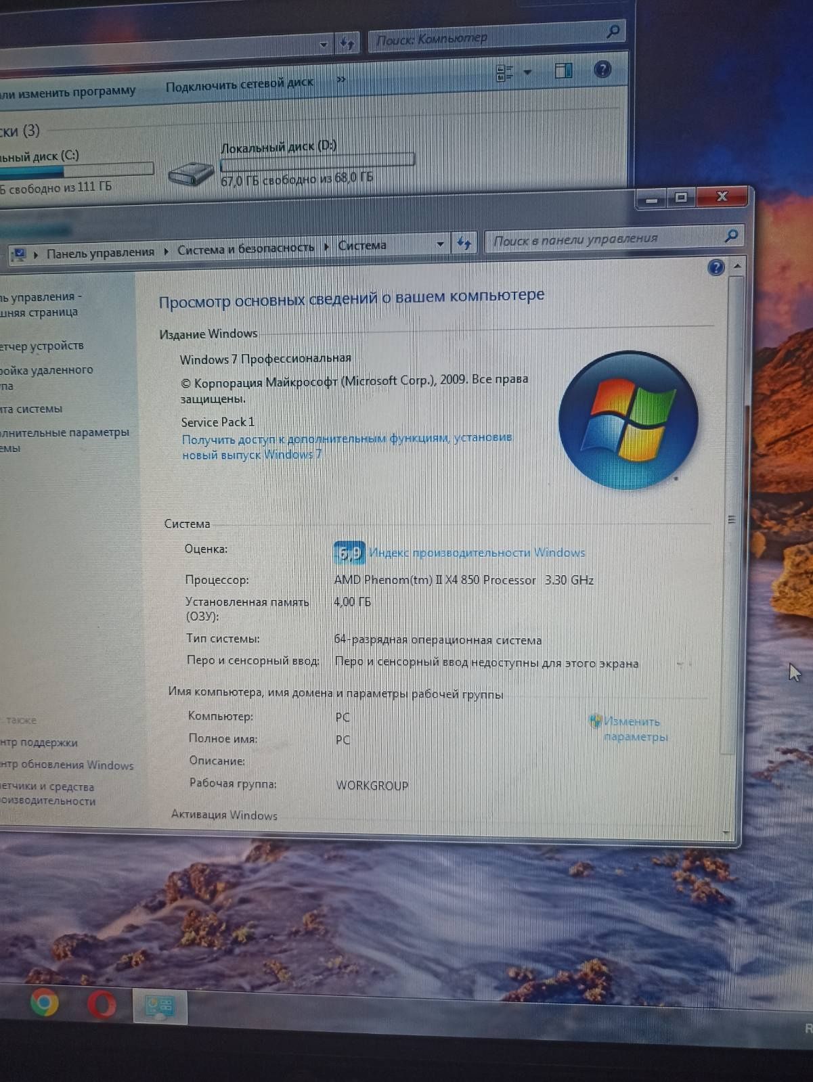The width and height of the screenshot is (813, 1082).
Task: Click the 4,00 ГБ memory value
Action: (353, 602)
